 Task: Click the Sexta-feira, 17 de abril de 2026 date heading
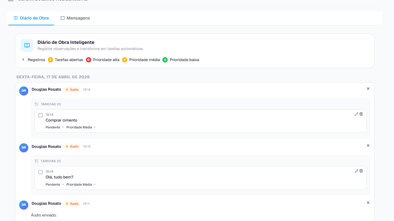point(53,77)
